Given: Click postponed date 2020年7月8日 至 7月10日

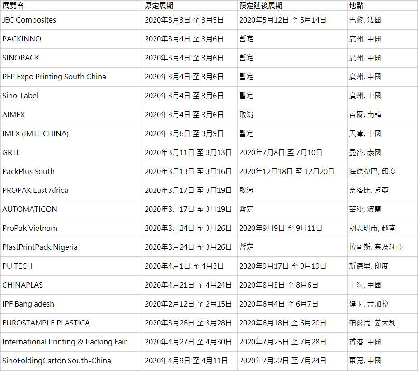Looking at the screenshot, I should point(281,152).
